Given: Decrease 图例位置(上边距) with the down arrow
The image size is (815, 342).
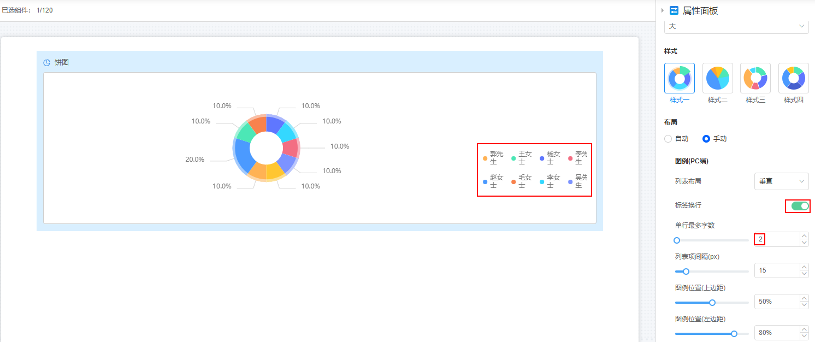Looking at the screenshot, I should [804, 305].
